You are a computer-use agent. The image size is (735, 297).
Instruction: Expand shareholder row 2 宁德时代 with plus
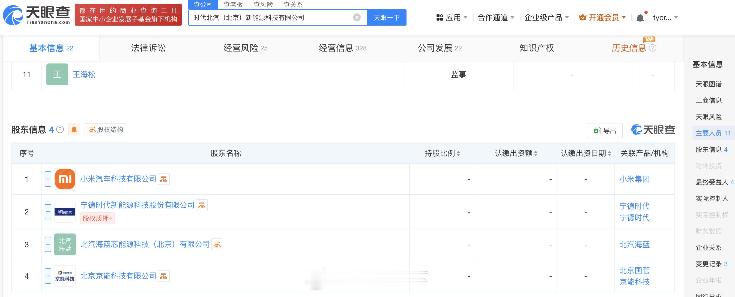48,212
